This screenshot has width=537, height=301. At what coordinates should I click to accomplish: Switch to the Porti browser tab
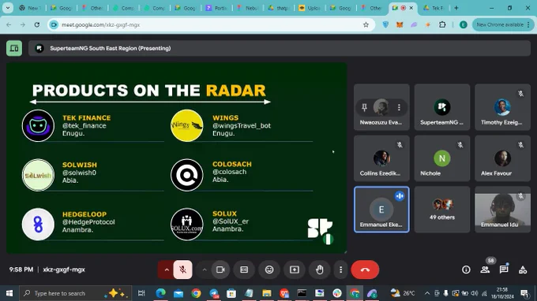click(x=217, y=8)
